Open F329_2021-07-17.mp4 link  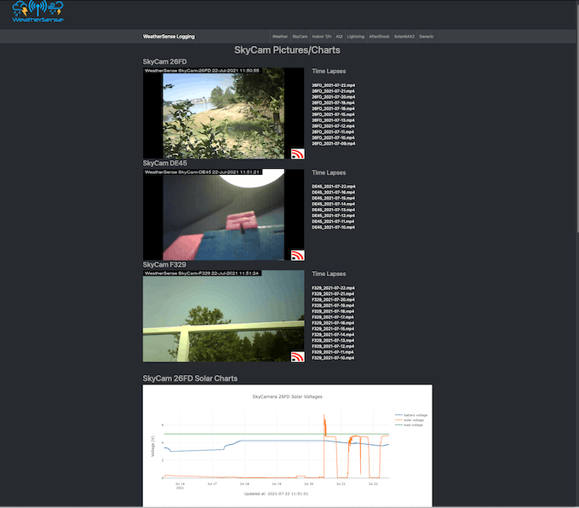333,317
